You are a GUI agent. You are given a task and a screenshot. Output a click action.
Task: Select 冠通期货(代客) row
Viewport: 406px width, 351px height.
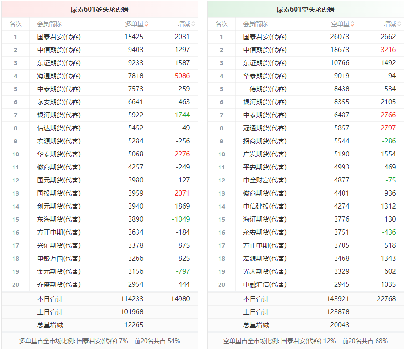305,128
